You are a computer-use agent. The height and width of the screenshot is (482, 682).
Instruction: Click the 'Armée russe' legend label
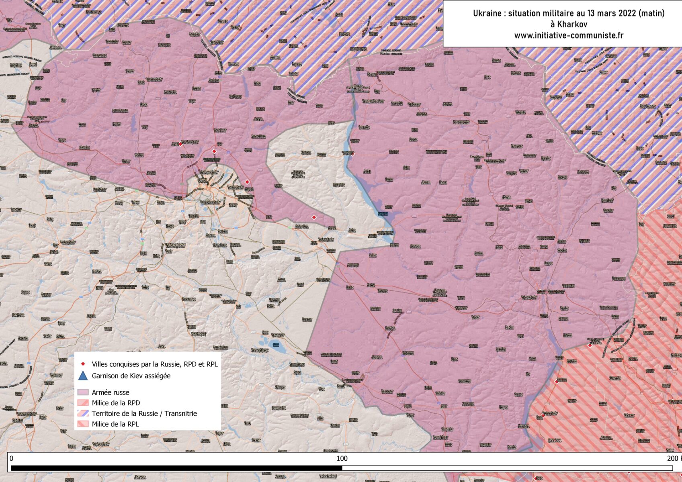pyautogui.click(x=111, y=392)
